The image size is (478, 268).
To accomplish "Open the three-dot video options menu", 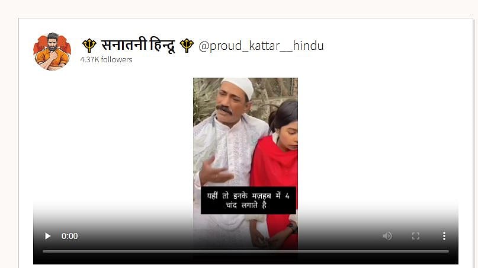I will point(444,236).
